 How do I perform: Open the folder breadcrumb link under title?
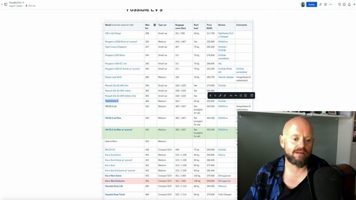16,6
